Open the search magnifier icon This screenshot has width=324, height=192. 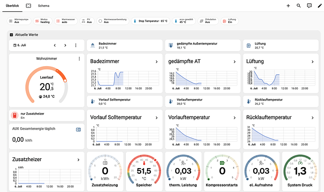tap(299, 6)
